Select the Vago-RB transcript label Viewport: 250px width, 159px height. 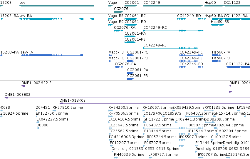point(116,16)
